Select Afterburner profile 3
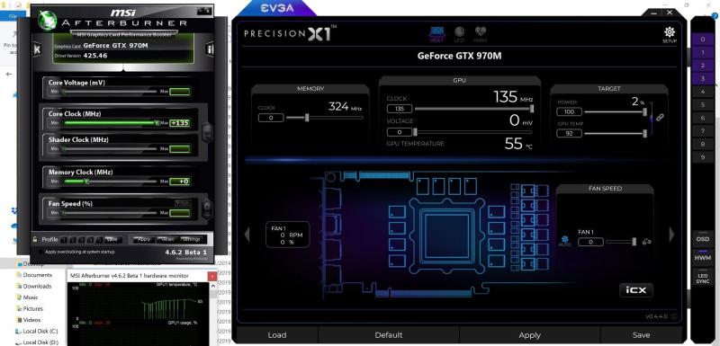Viewport: 720px width, 346px height. point(80,239)
